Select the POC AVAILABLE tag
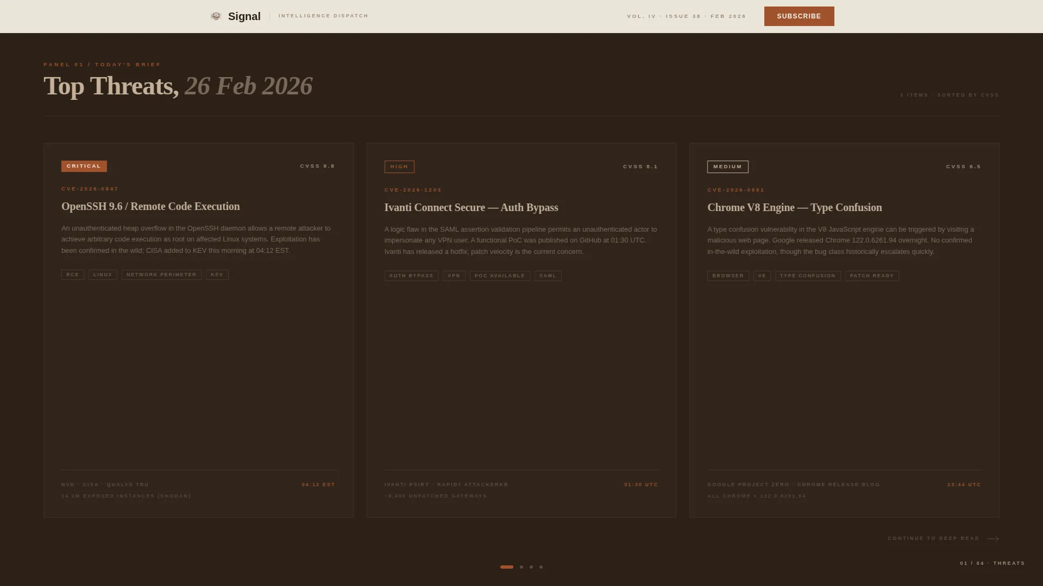Viewport: 1043px width, 586px height. pyautogui.click(x=500, y=276)
